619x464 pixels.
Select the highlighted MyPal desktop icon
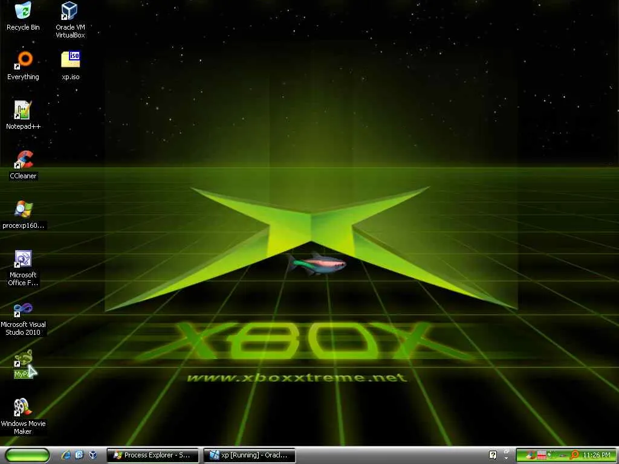pyautogui.click(x=23, y=364)
